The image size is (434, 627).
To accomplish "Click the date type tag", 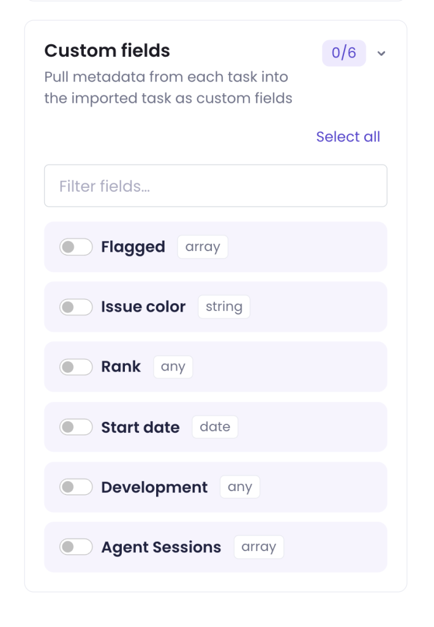I will point(215,427).
